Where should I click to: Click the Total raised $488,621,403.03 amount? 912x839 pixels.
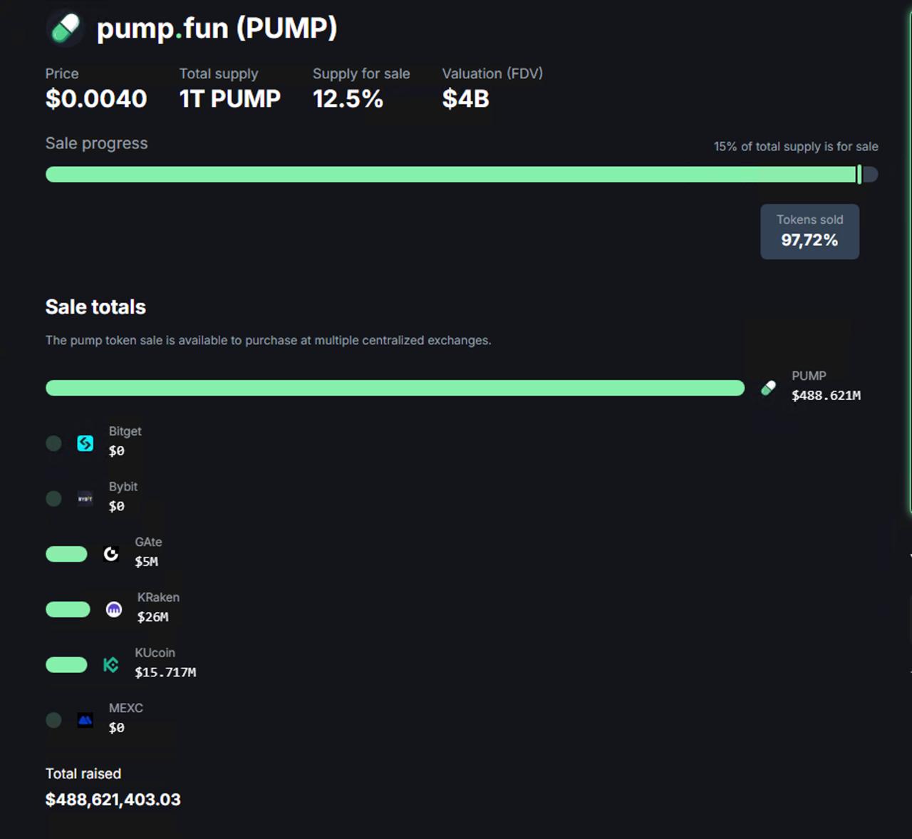pos(113,800)
